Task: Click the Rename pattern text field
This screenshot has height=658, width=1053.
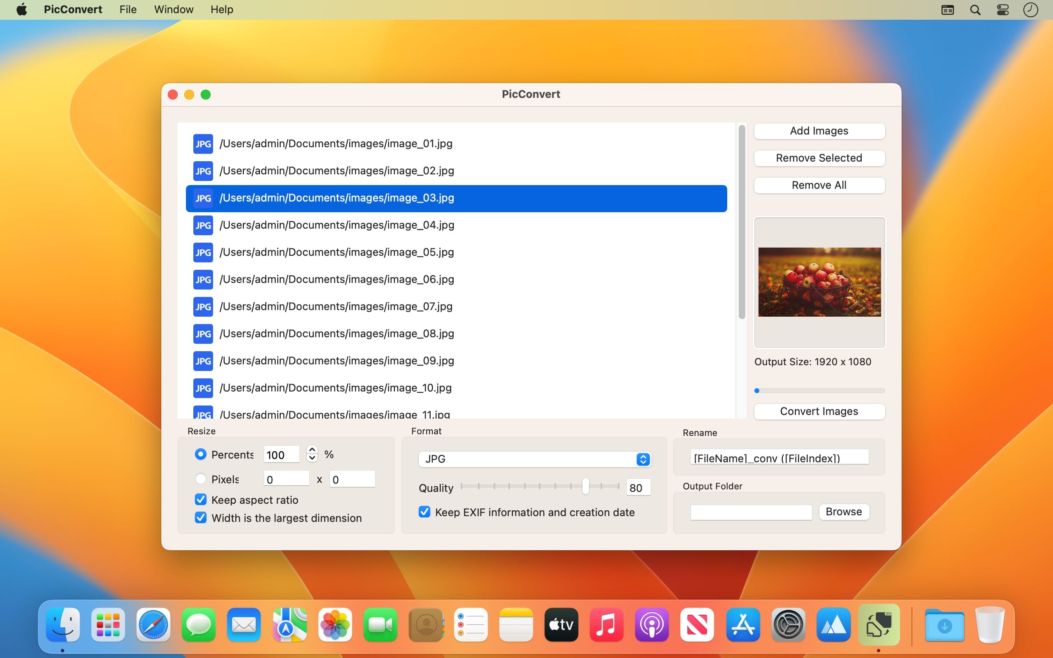Action: pos(779,457)
